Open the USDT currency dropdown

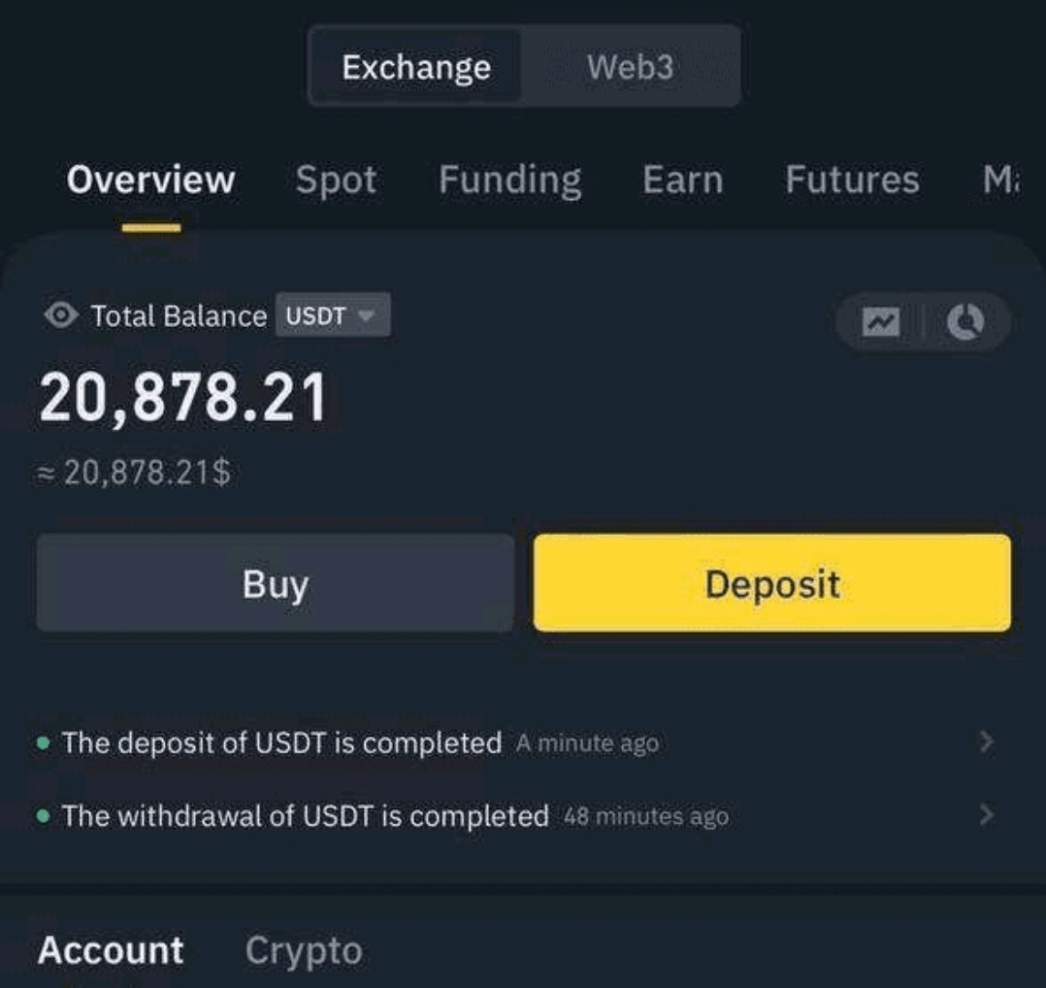point(333,314)
